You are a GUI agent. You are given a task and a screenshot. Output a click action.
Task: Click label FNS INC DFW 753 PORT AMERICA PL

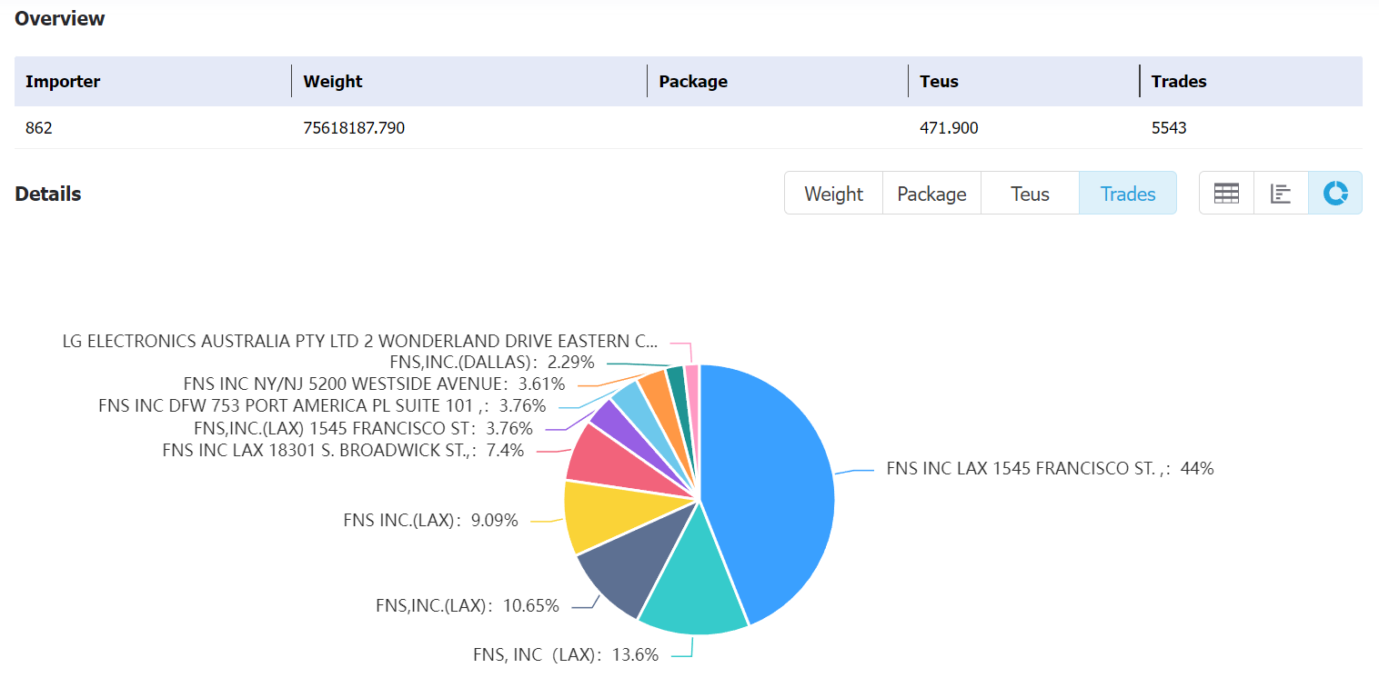[x=322, y=405]
